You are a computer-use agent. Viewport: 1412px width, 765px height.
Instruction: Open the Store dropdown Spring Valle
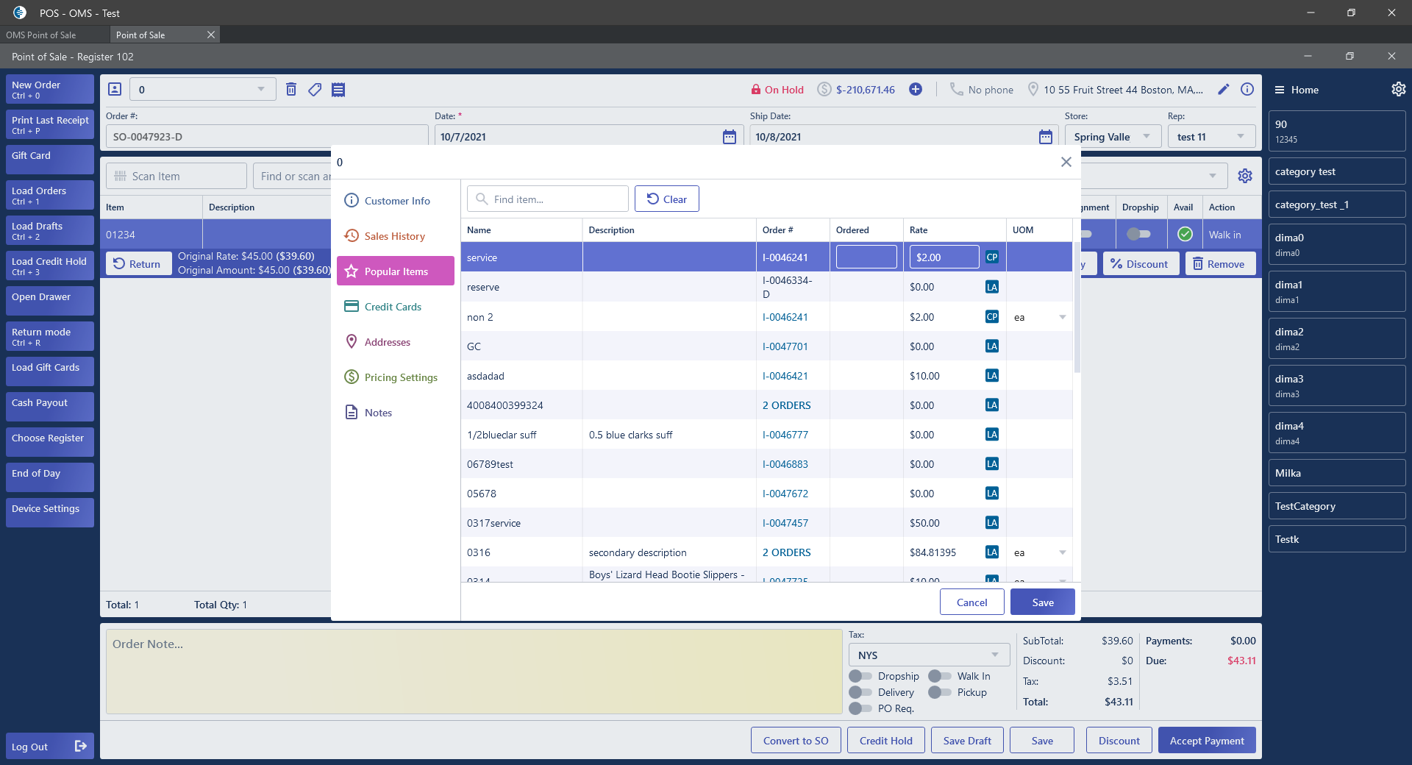pos(1112,137)
